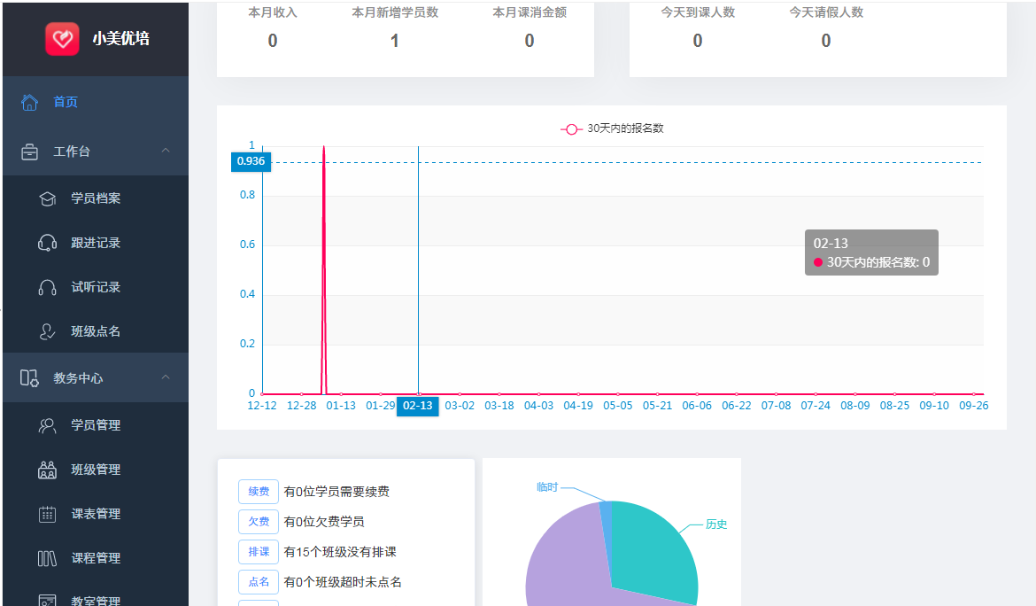Collapse the 教务中心 menu section chevron
This screenshot has width=1036, height=606.
166,378
